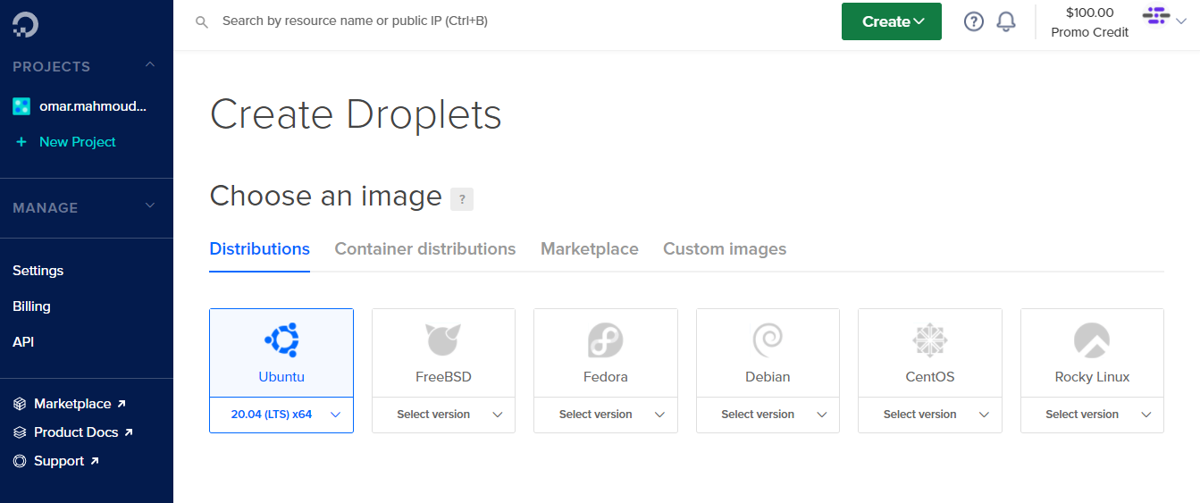This screenshot has width=1200, height=503.
Task: Open the CentOS Select version dropdown
Action: [x=930, y=415]
